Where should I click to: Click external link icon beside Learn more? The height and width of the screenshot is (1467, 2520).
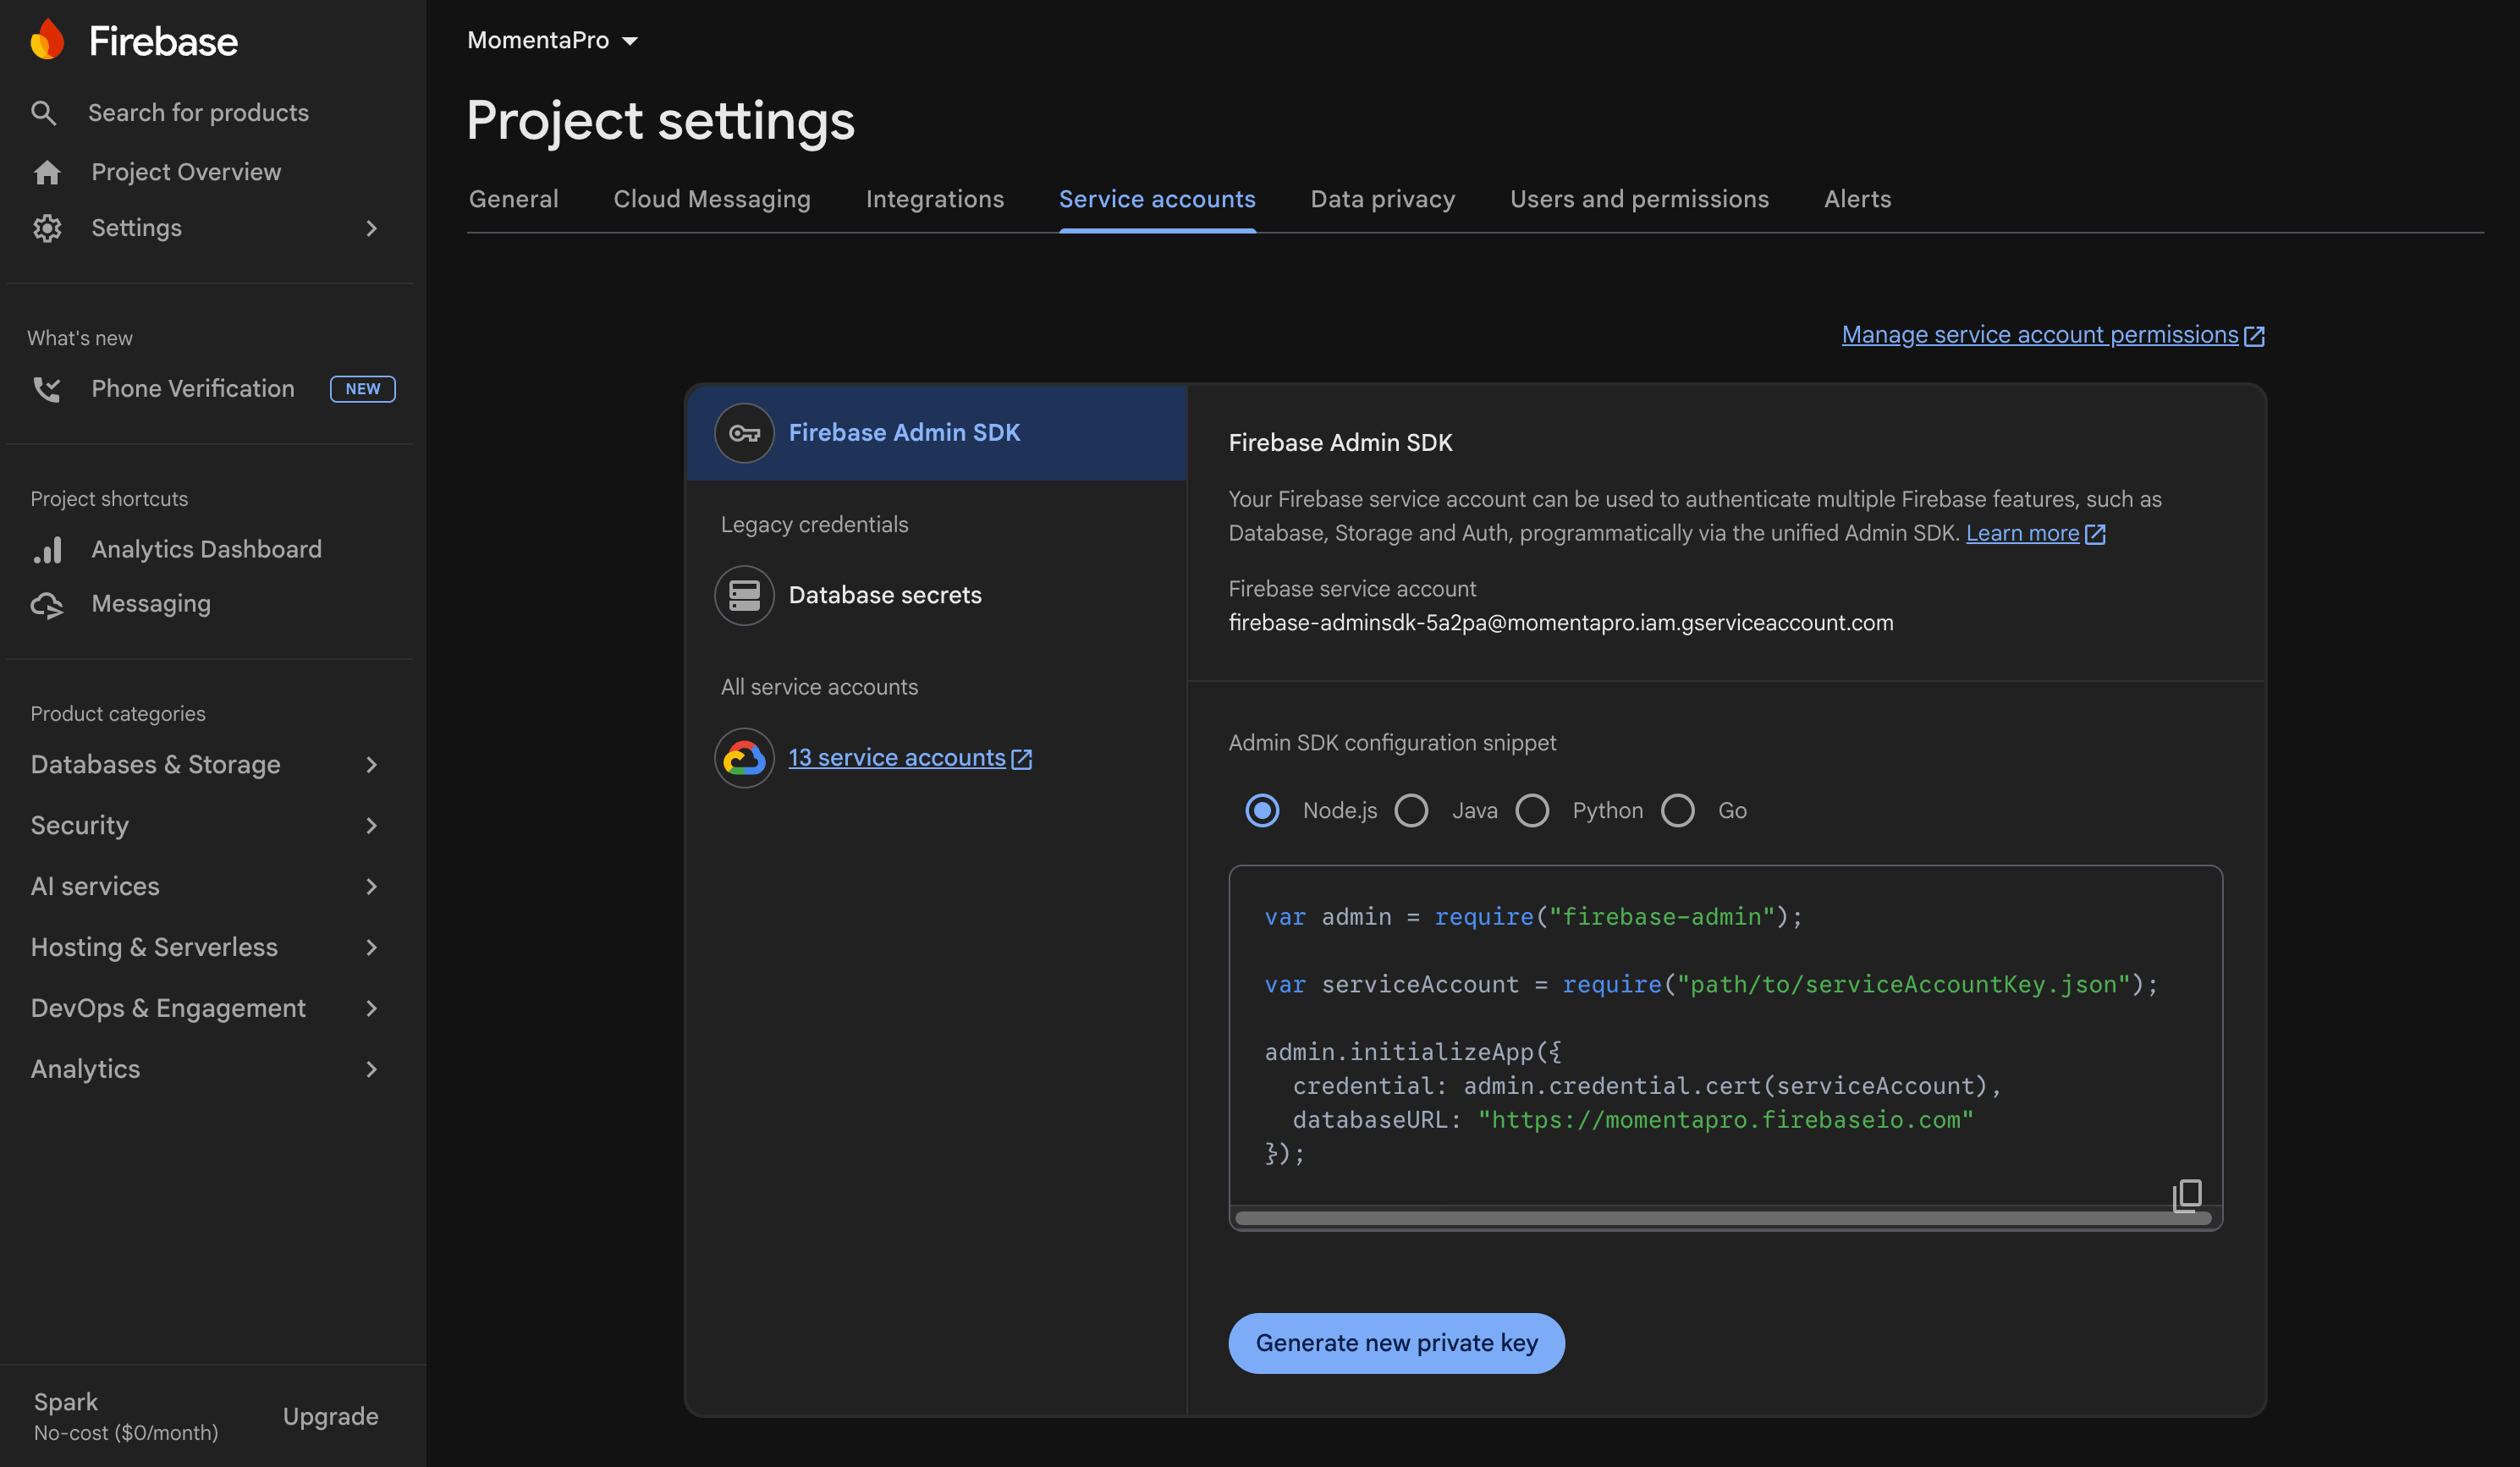(2095, 534)
